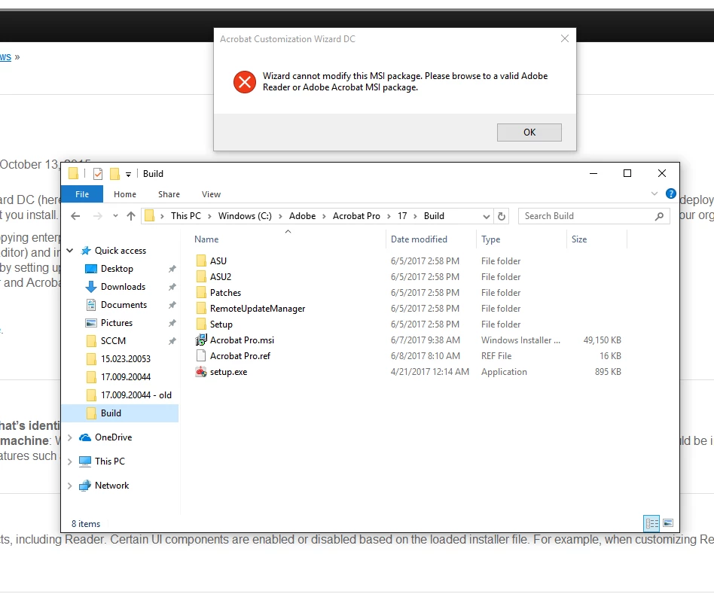Expand the Network tree node
The height and width of the screenshot is (594, 714).
70,486
